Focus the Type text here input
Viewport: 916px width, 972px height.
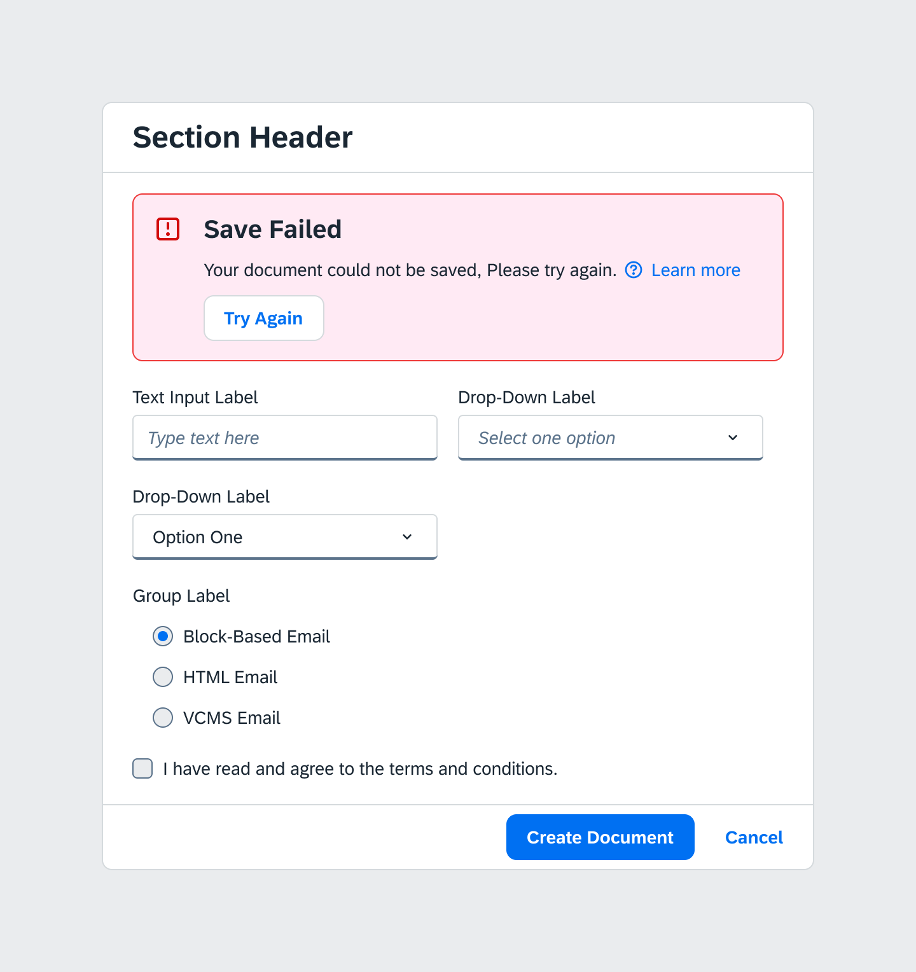(x=284, y=438)
